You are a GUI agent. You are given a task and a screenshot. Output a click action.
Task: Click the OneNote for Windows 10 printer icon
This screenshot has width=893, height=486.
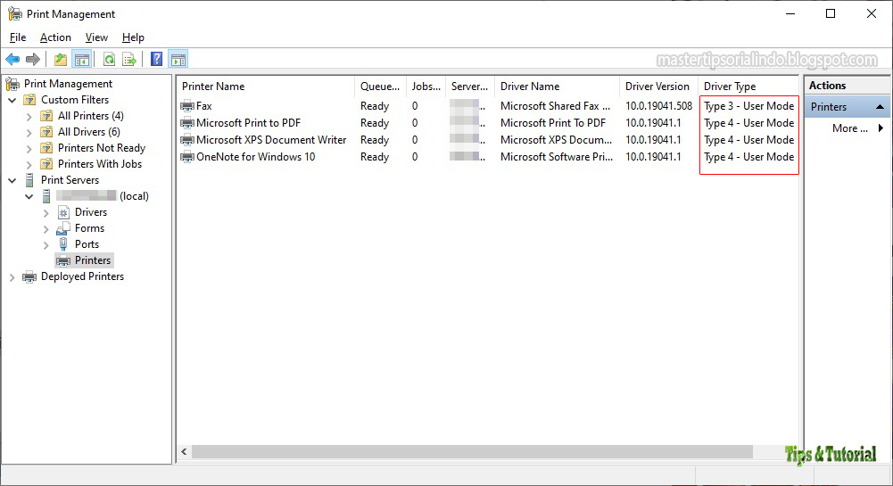[187, 157]
